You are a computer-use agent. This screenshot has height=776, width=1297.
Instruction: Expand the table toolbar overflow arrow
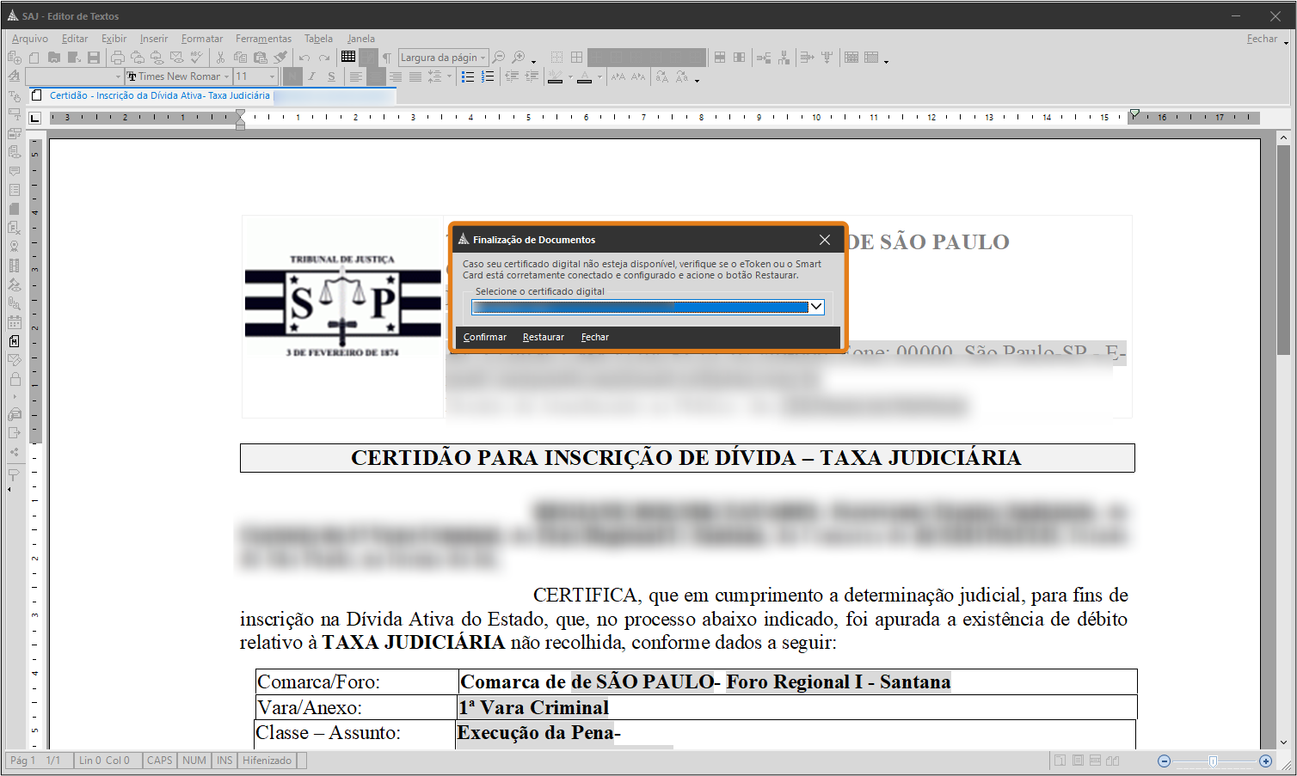click(886, 61)
